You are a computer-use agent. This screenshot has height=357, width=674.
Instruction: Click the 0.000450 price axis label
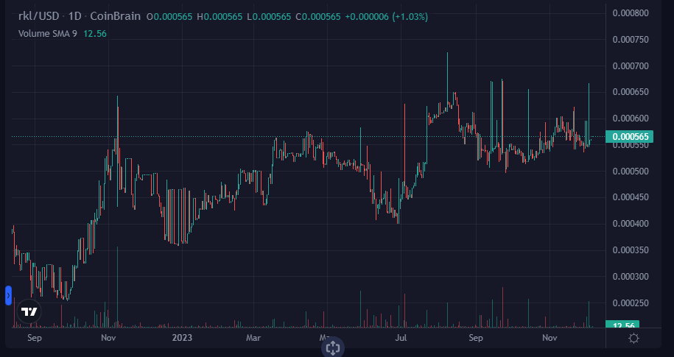(x=630, y=197)
